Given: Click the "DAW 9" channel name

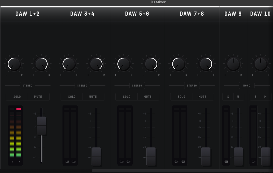Looking at the screenshot, I should click(x=233, y=14).
